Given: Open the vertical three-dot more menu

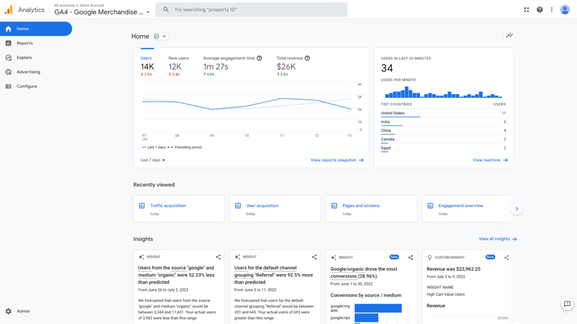Looking at the screenshot, I should click(551, 10).
